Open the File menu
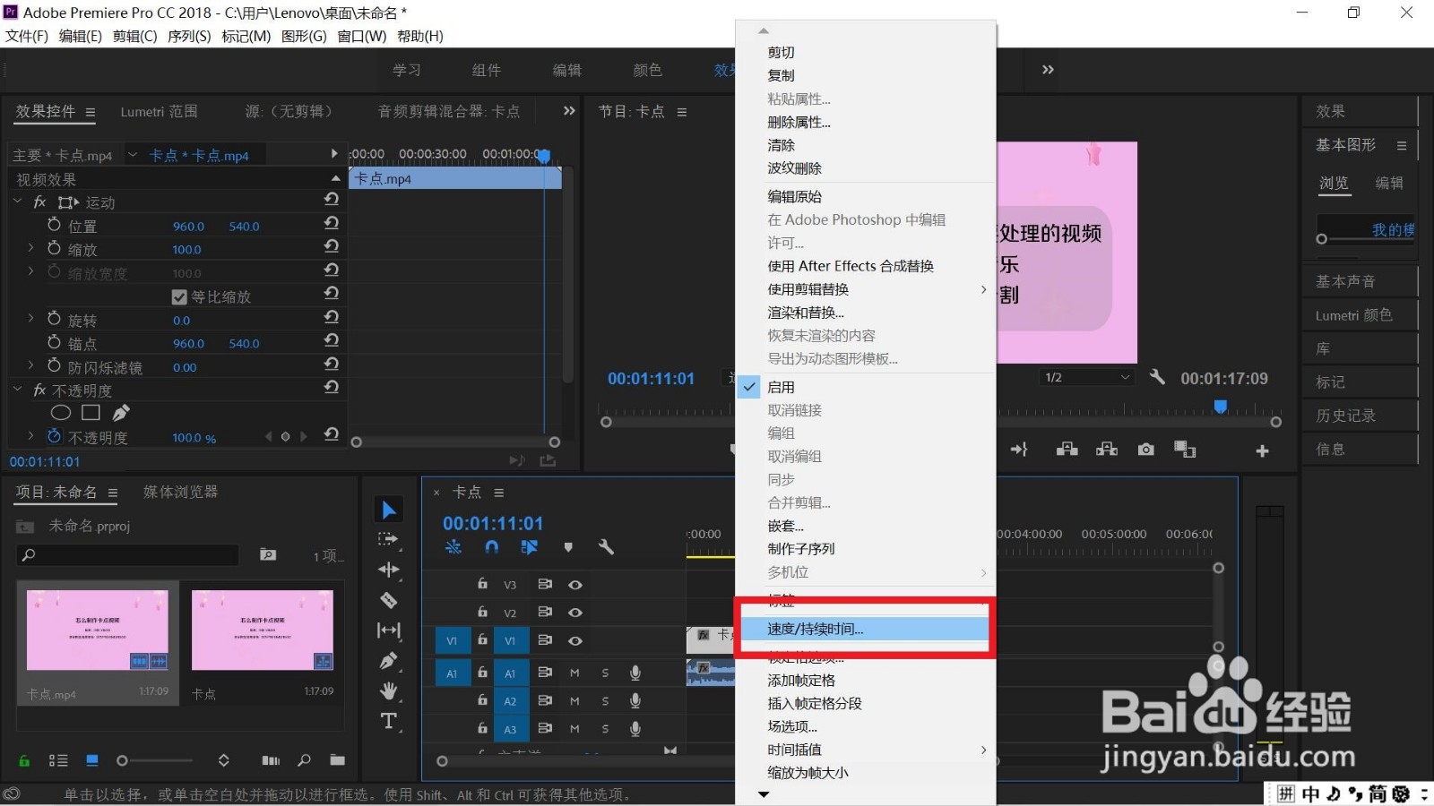 coord(27,36)
